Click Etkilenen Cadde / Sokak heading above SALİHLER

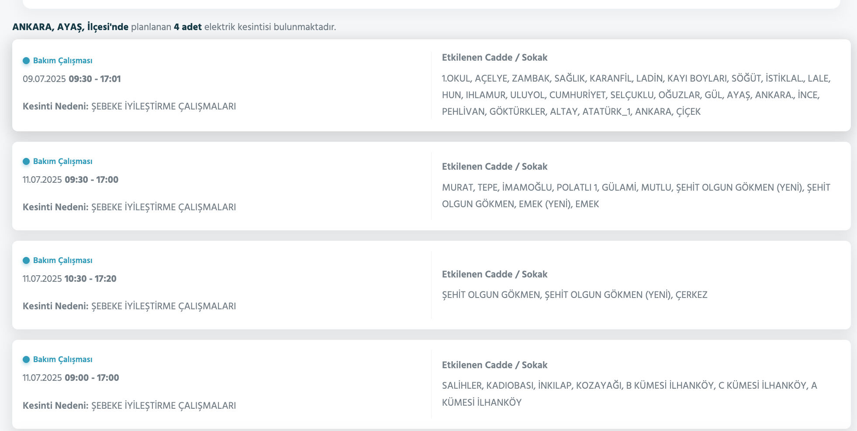tap(494, 365)
